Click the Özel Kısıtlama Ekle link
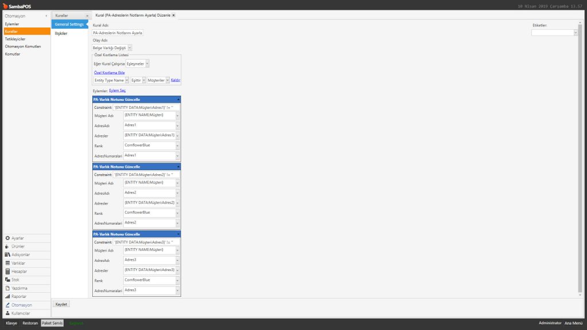 tap(109, 73)
